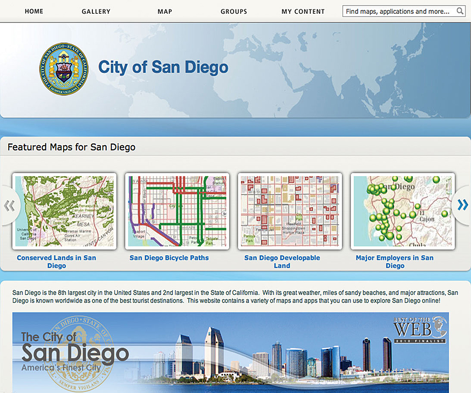Screen dimensions: 471x393
Task: Click the City of San Diego seal logo
Action: [64, 69]
